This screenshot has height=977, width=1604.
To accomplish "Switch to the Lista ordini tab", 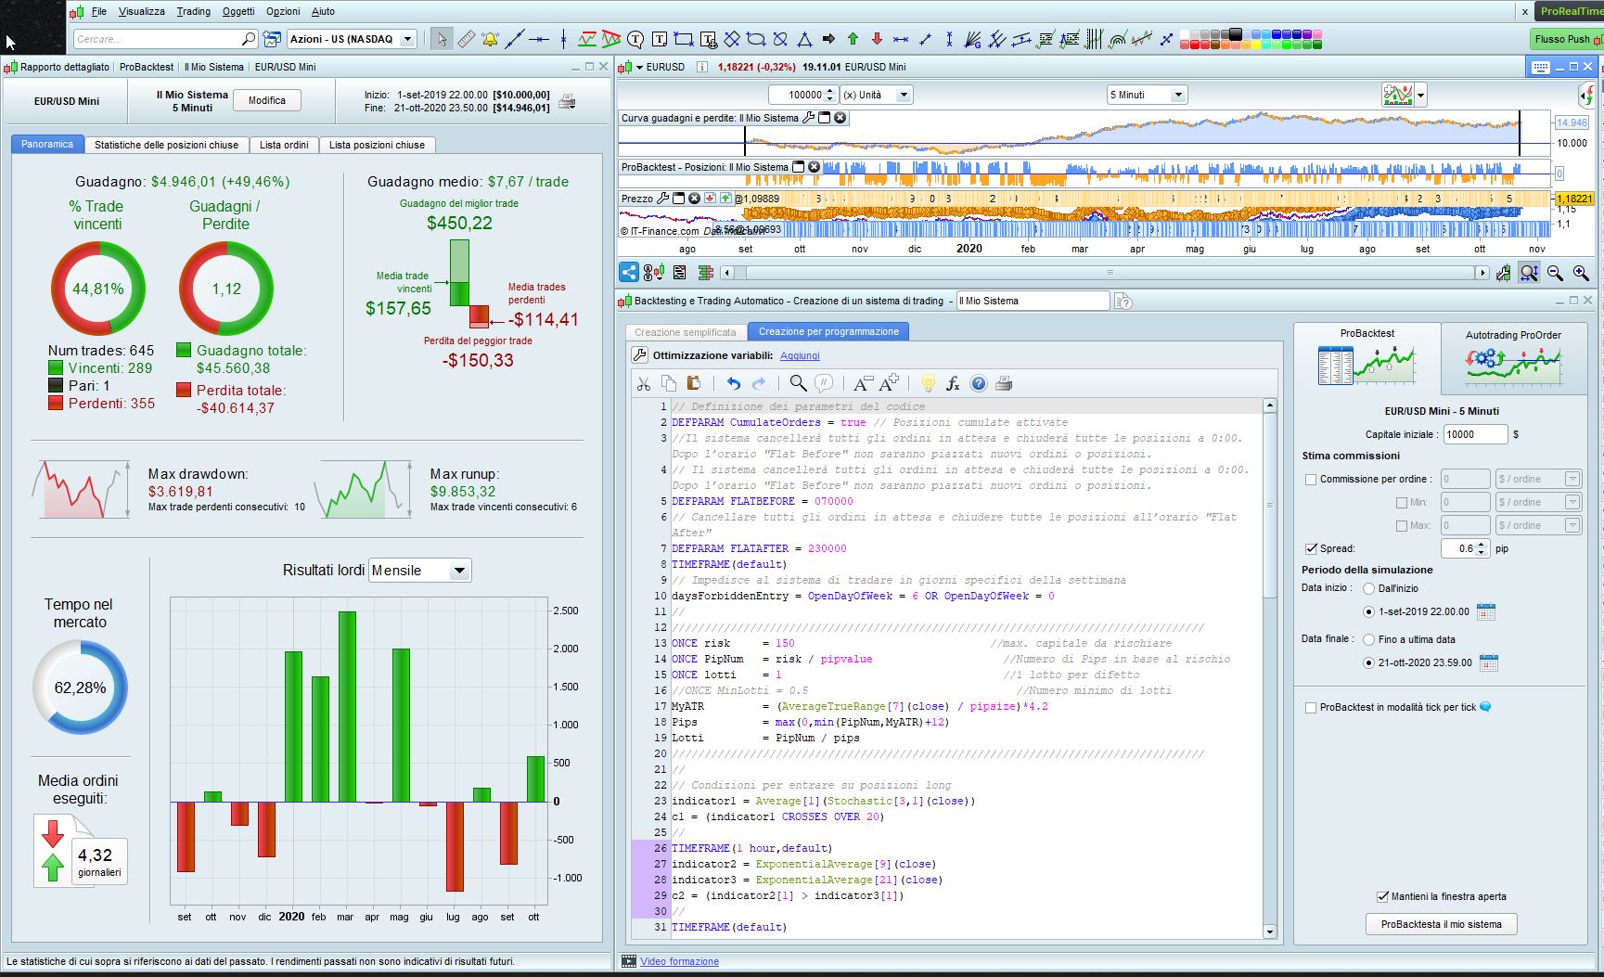I will point(284,145).
